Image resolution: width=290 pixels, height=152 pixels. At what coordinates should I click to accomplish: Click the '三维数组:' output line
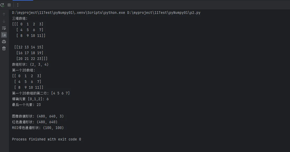(x=20, y=18)
